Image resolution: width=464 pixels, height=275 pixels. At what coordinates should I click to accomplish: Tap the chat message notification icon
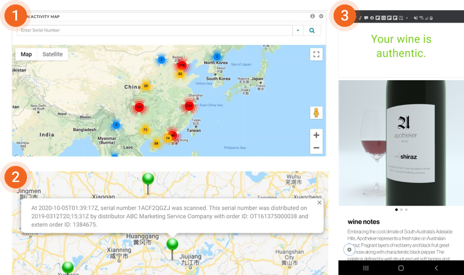point(366,18)
